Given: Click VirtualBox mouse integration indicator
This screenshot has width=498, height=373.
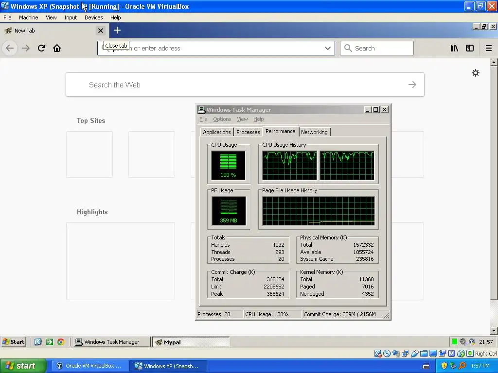Looking at the screenshot, I should (461, 354).
